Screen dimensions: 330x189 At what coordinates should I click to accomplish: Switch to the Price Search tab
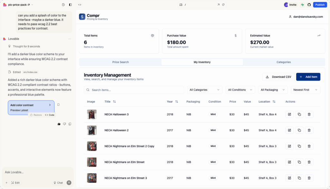(121, 62)
